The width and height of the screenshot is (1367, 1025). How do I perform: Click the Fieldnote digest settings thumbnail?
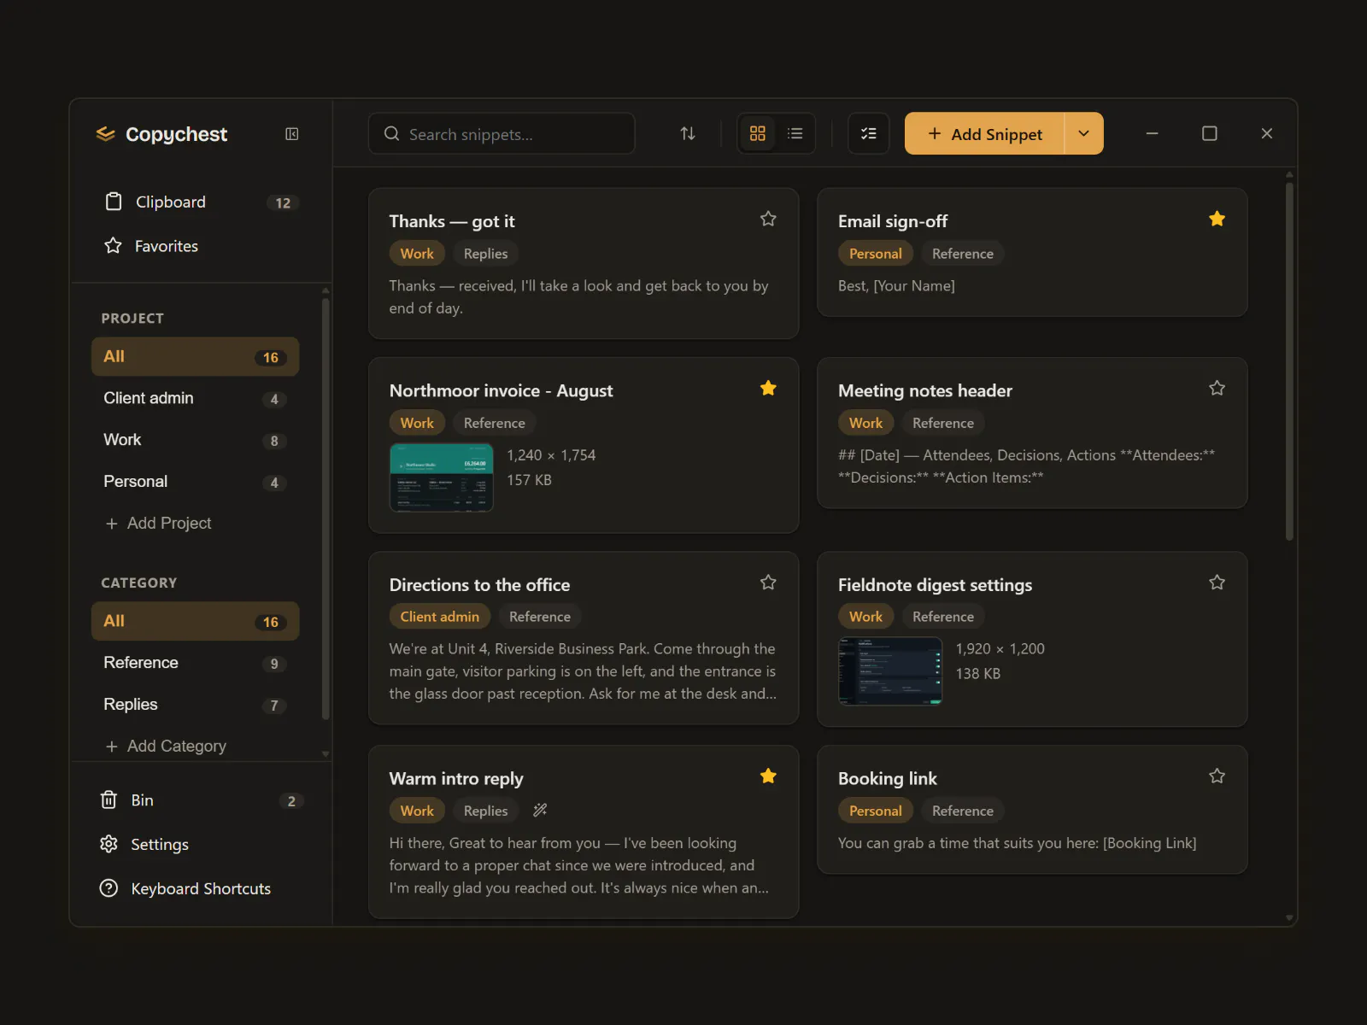coord(890,671)
